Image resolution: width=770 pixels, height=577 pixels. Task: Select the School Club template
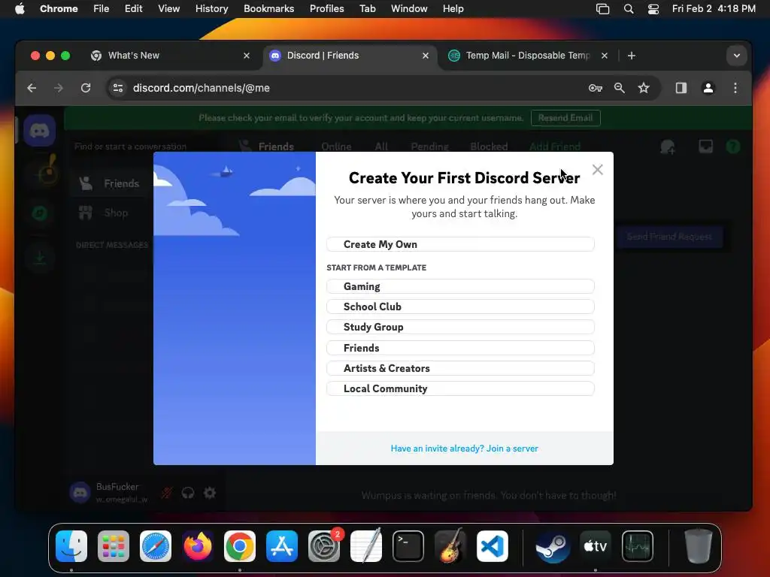pos(460,307)
